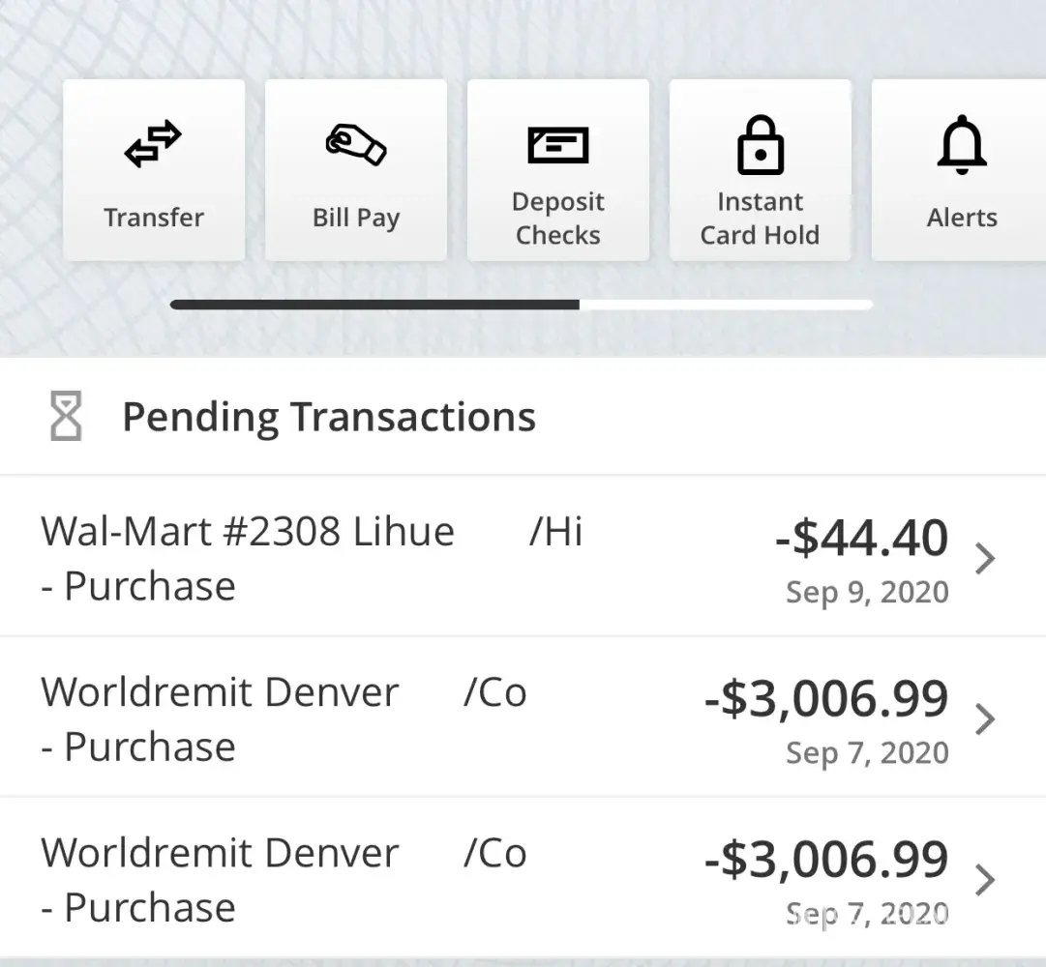Image resolution: width=1046 pixels, height=967 pixels.
Task: Tap the Deposit Checks check icon
Action: click(x=557, y=145)
